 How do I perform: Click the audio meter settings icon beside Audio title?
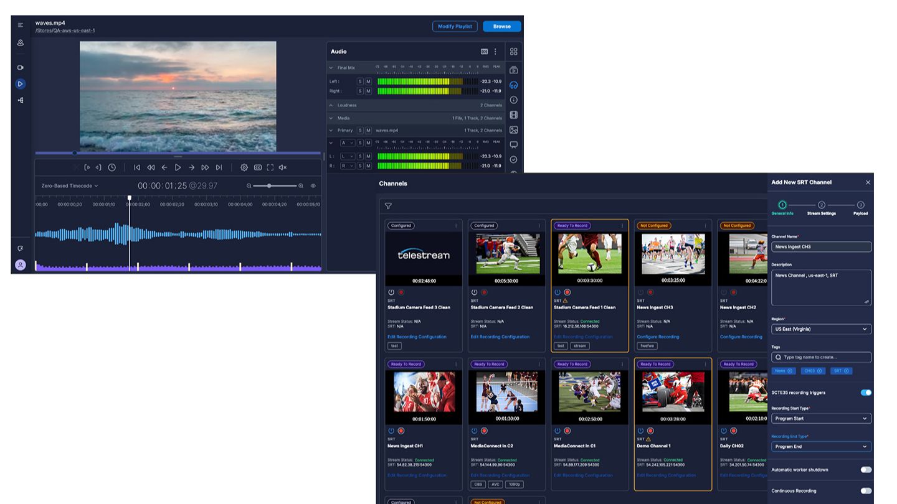click(x=485, y=52)
